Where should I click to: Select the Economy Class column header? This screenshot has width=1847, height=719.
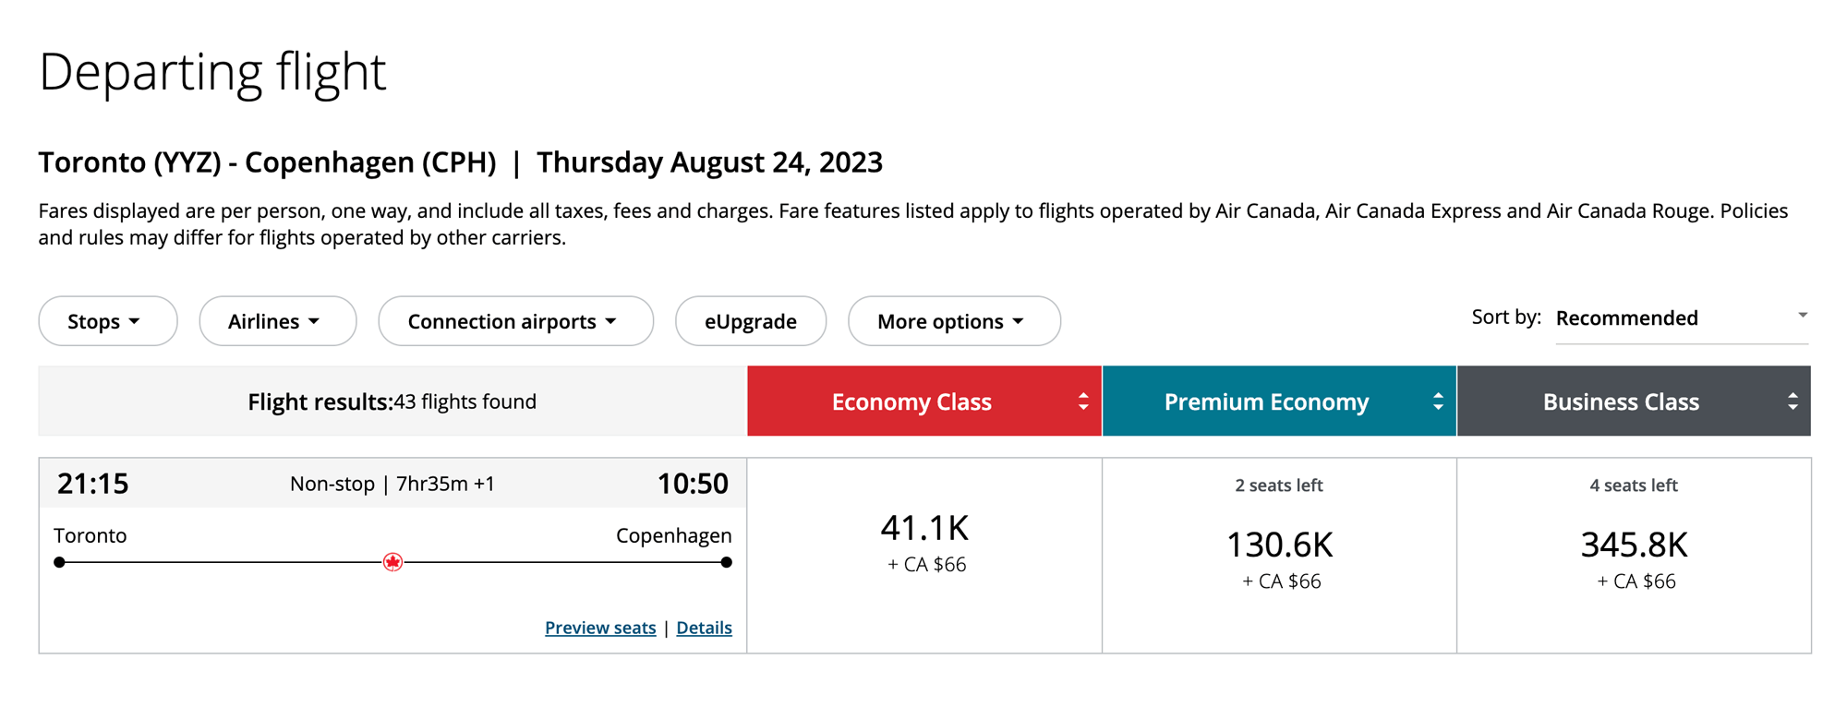point(911,401)
